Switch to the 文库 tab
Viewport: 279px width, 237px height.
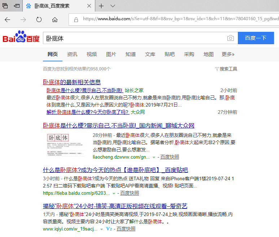click(x=150, y=54)
